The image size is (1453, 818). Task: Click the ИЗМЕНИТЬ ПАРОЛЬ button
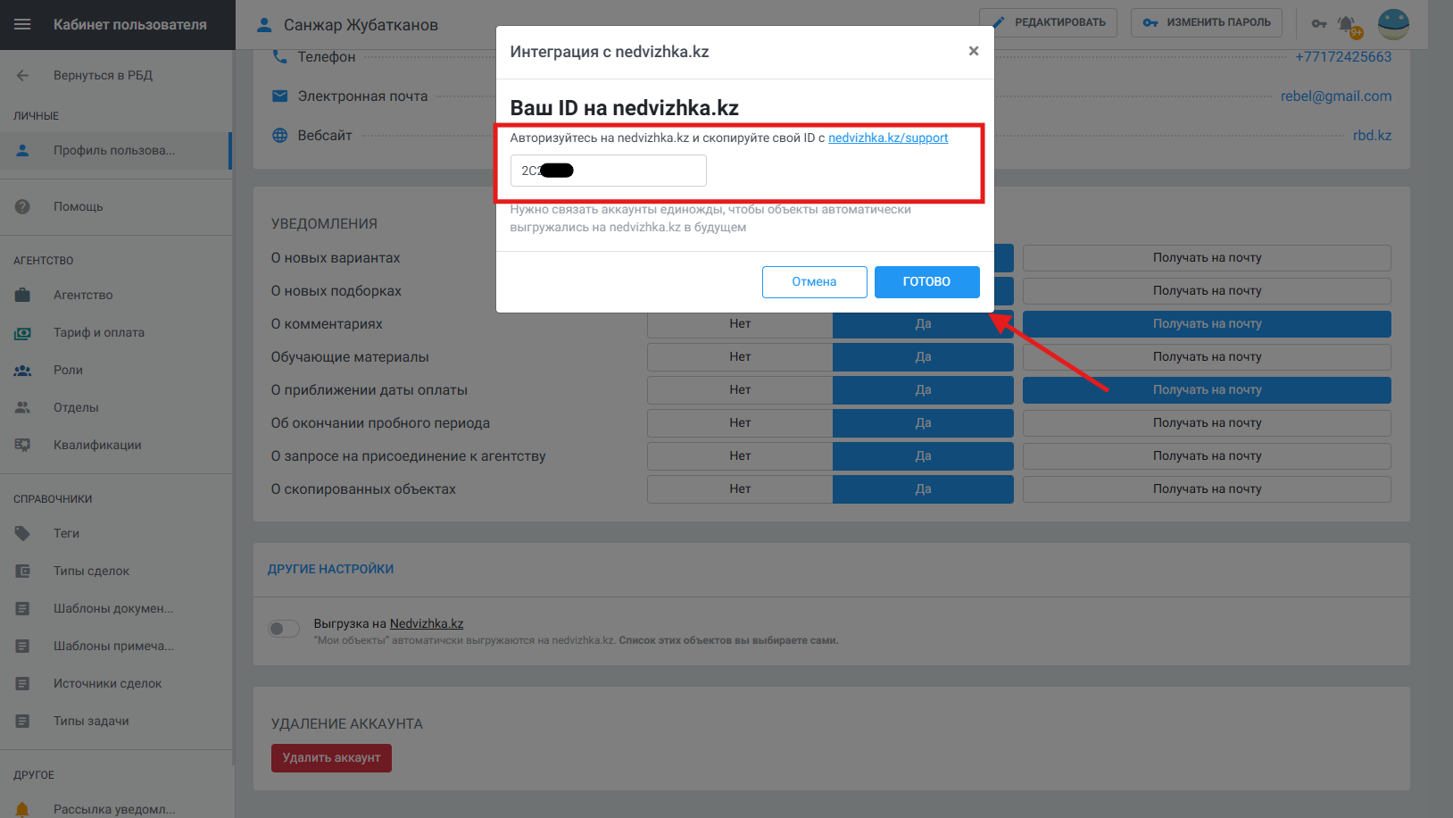(x=1206, y=22)
